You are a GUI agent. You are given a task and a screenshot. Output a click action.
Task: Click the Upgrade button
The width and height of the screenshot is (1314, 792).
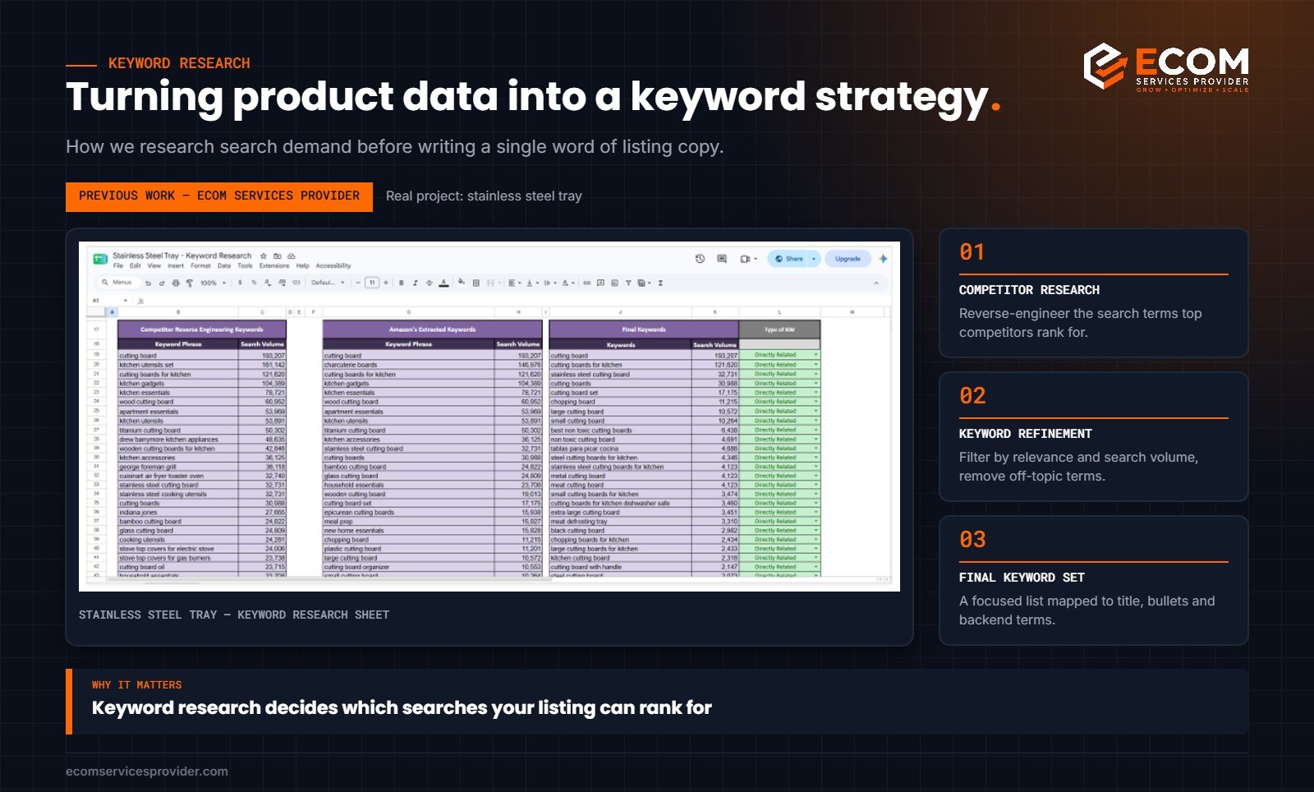coord(848,259)
